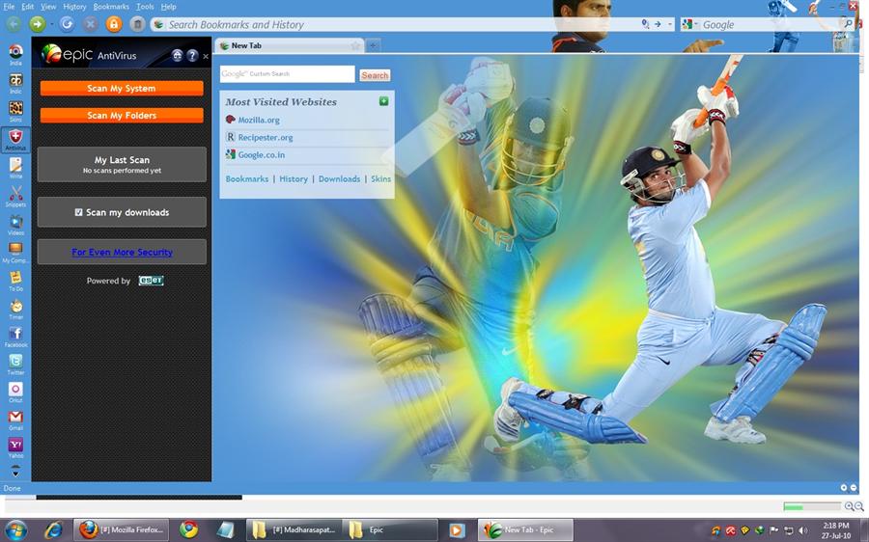This screenshot has height=542, width=869.
Task: Open Google Chrome from the taskbar
Action: point(189,529)
